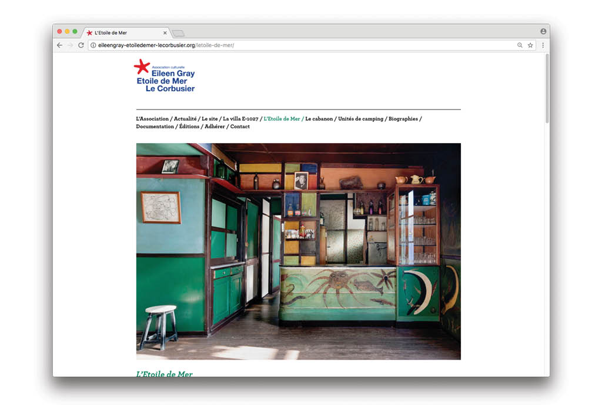Open the Chrome three-dot menu
The width and height of the screenshot is (602, 405).
click(543, 45)
